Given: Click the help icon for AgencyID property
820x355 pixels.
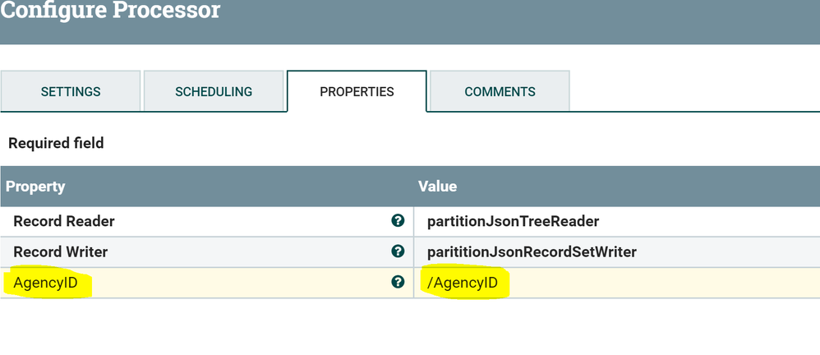Looking at the screenshot, I should [398, 282].
